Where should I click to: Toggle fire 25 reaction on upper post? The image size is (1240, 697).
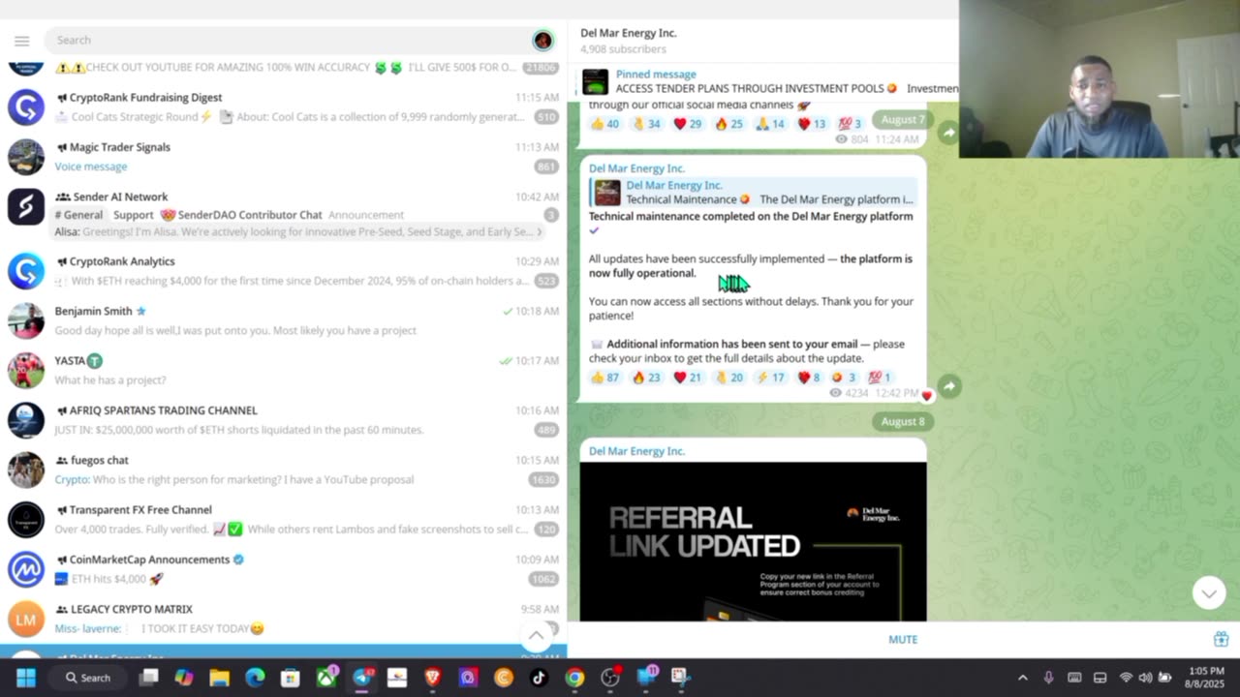[728, 124]
